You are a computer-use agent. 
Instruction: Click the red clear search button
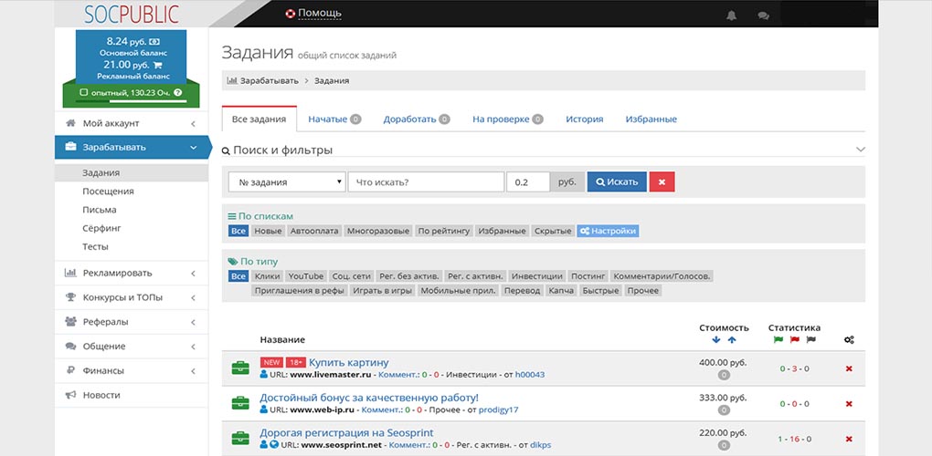click(x=662, y=182)
